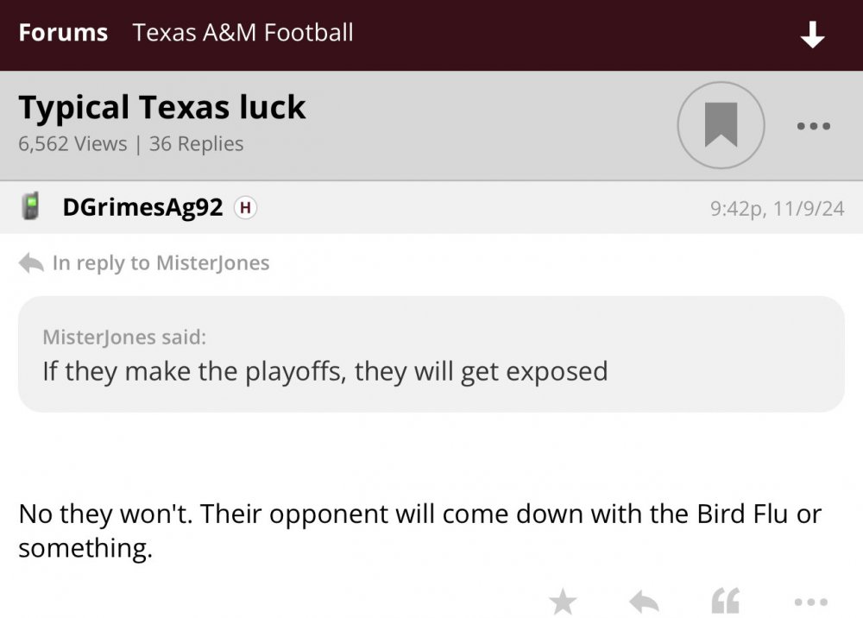Go to Forums in top navigation
Viewport: 863px width, 618px height.
[x=63, y=34]
